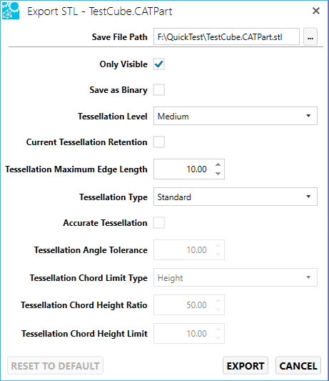This screenshot has width=329, height=381.
Task: Click the EXPORT button
Action: point(246,366)
